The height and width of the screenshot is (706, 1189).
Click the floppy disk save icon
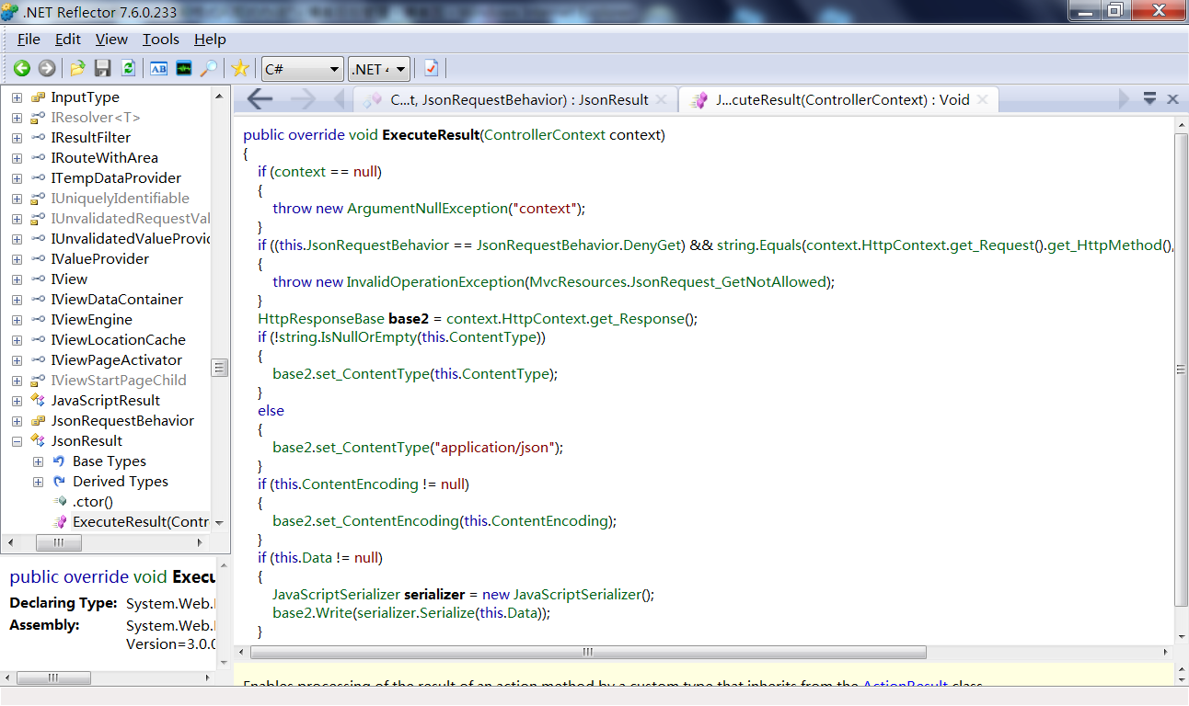[x=103, y=69]
